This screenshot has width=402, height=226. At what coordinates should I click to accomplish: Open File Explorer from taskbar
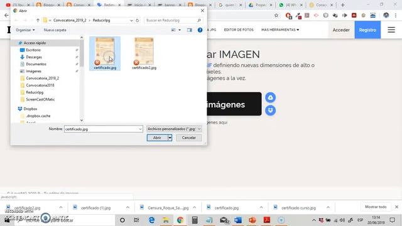tap(166, 220)
